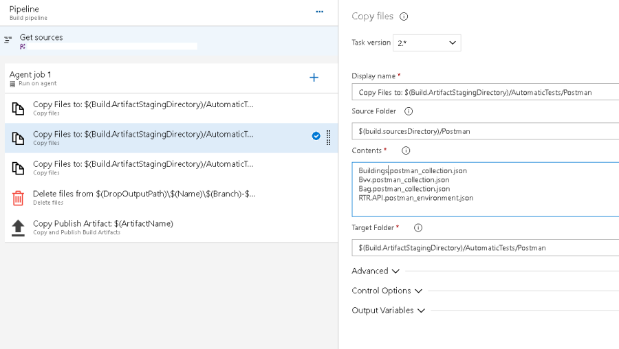Click the third Copy Files task icon

[x=18, y=168]
